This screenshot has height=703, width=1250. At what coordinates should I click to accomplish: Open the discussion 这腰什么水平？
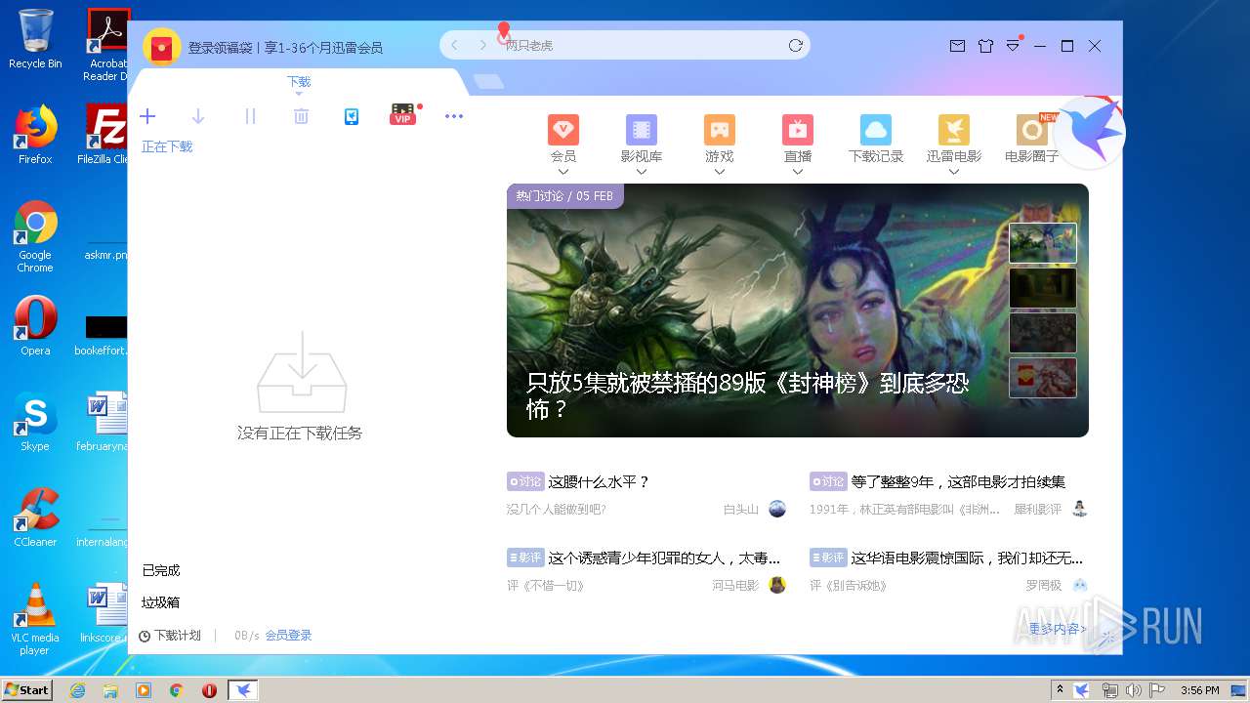pyautogui.click(x=599, y=481)
